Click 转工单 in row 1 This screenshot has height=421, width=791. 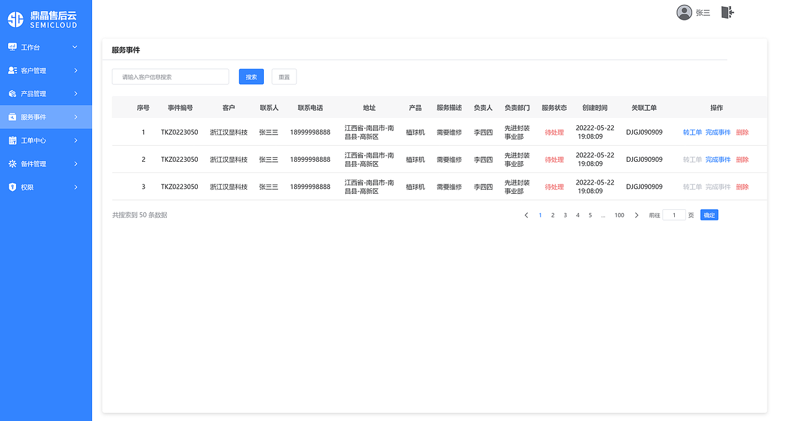[692, 132]
